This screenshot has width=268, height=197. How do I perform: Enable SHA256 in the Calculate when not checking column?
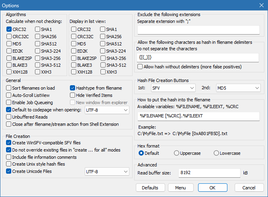tap(37, 37)
